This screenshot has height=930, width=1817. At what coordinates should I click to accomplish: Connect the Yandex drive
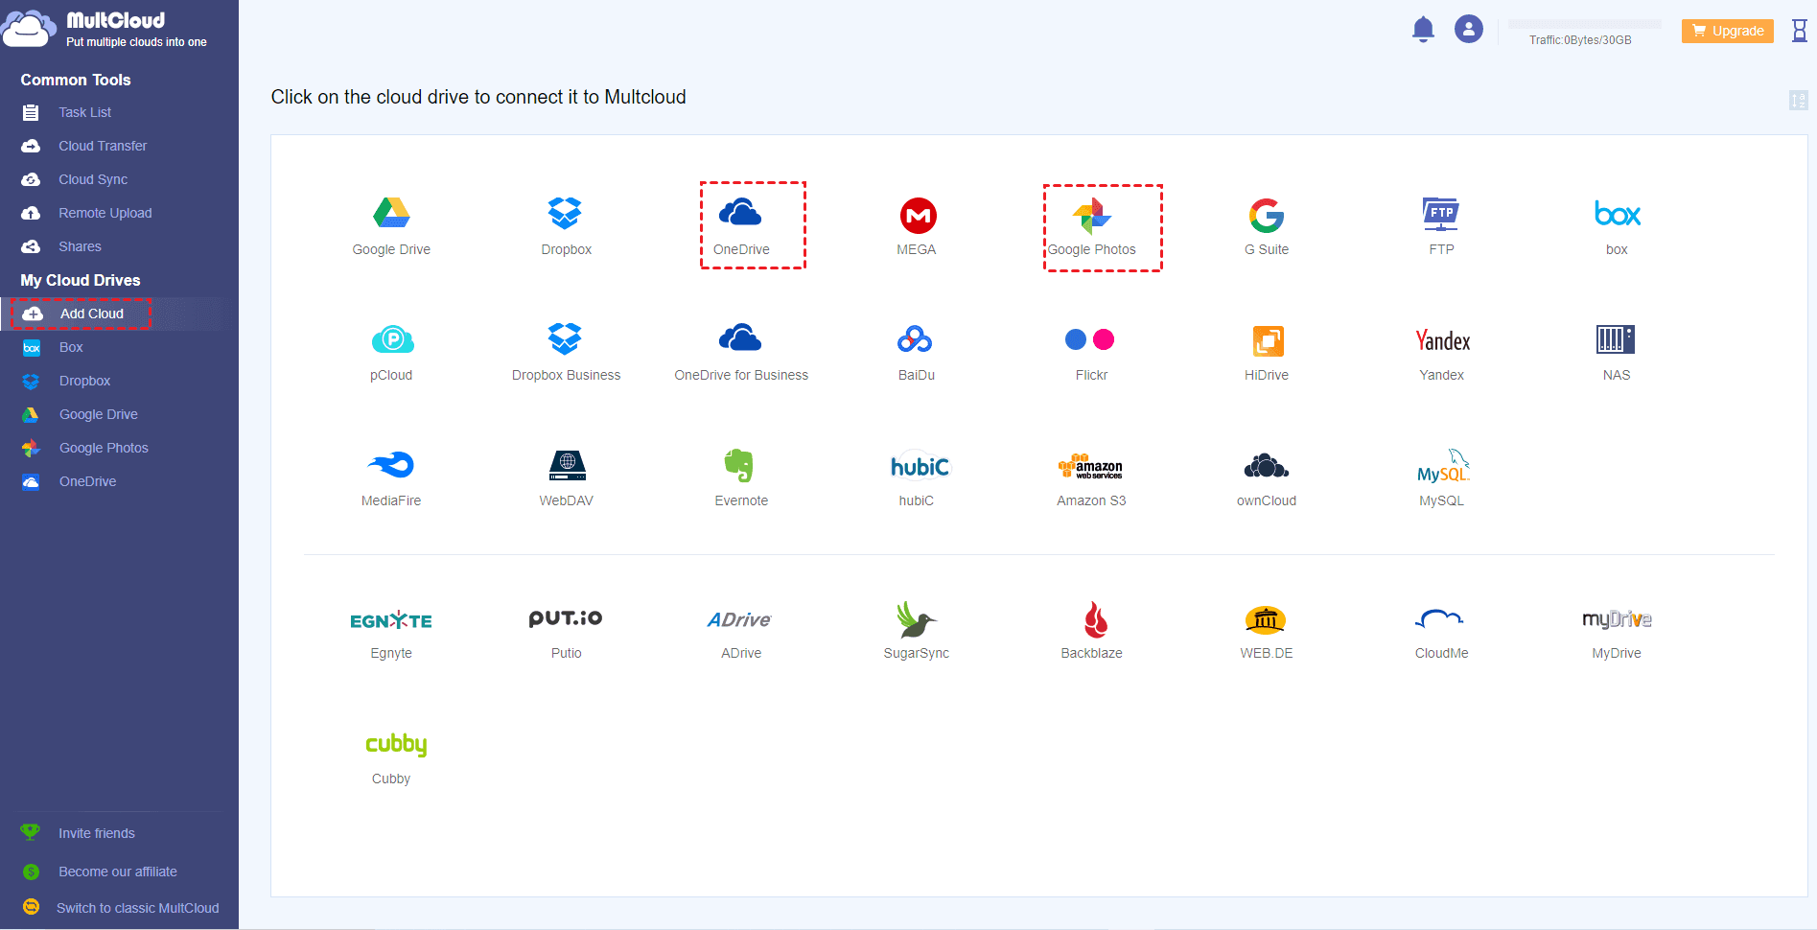1442,340
